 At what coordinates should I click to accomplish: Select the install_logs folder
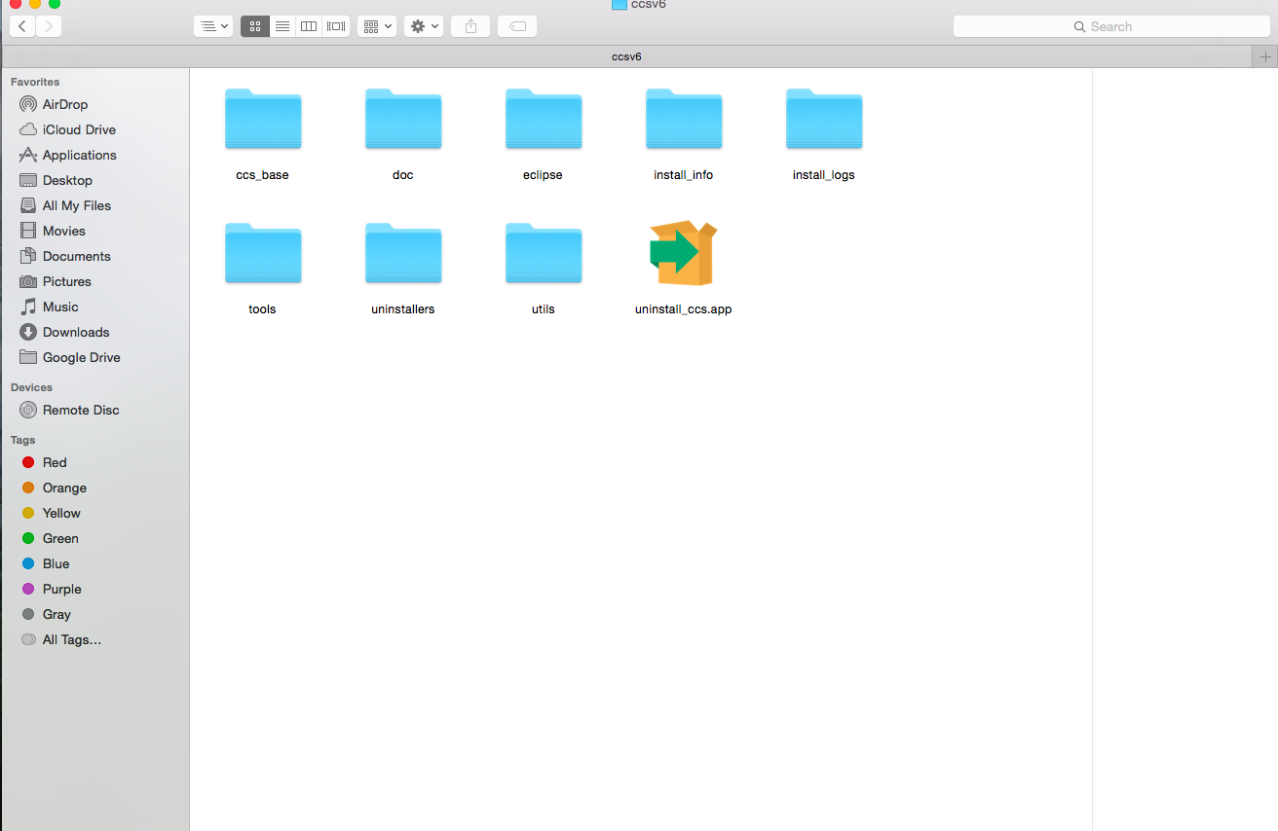click(824, 120)
